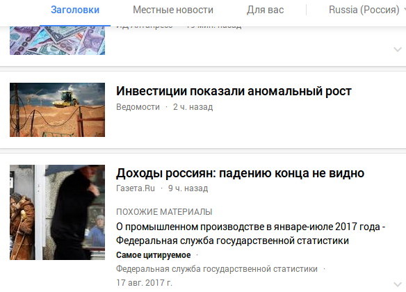Expand the Доходы россиян story chevron
This screenshot has height=292, width=406.
[x=398, y=284]
